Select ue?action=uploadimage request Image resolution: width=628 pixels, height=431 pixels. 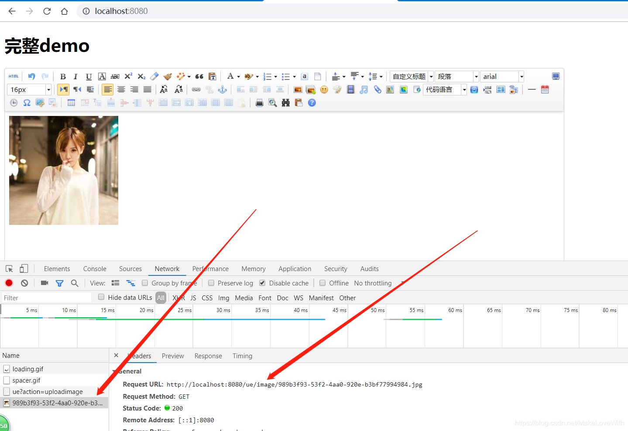[54, 392]
